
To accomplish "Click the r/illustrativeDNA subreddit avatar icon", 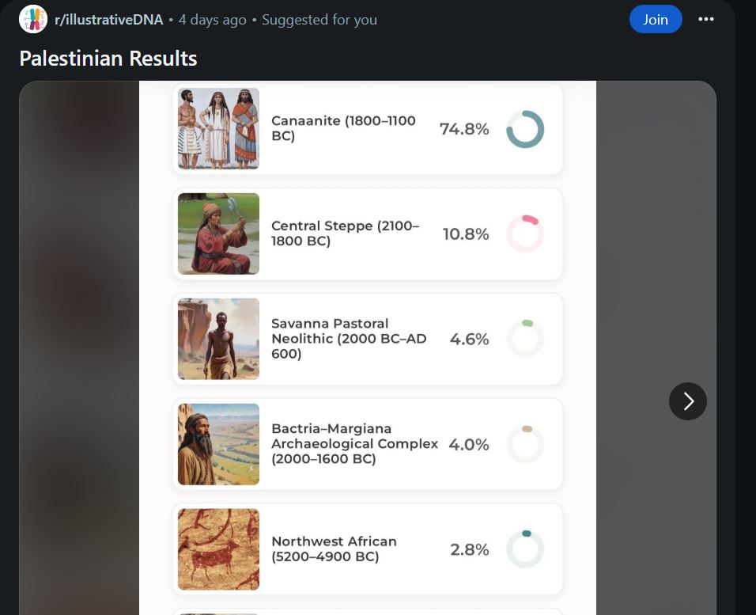I will (x=33, y=19).
